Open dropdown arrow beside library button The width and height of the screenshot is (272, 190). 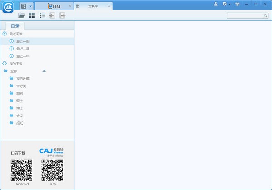point(30,6)
